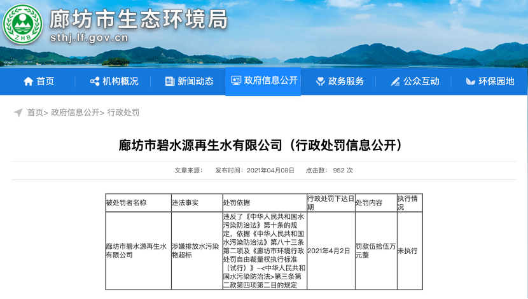
Task: Go to 行政处罚 in the breadcrumb
Action: click(123, 113)
